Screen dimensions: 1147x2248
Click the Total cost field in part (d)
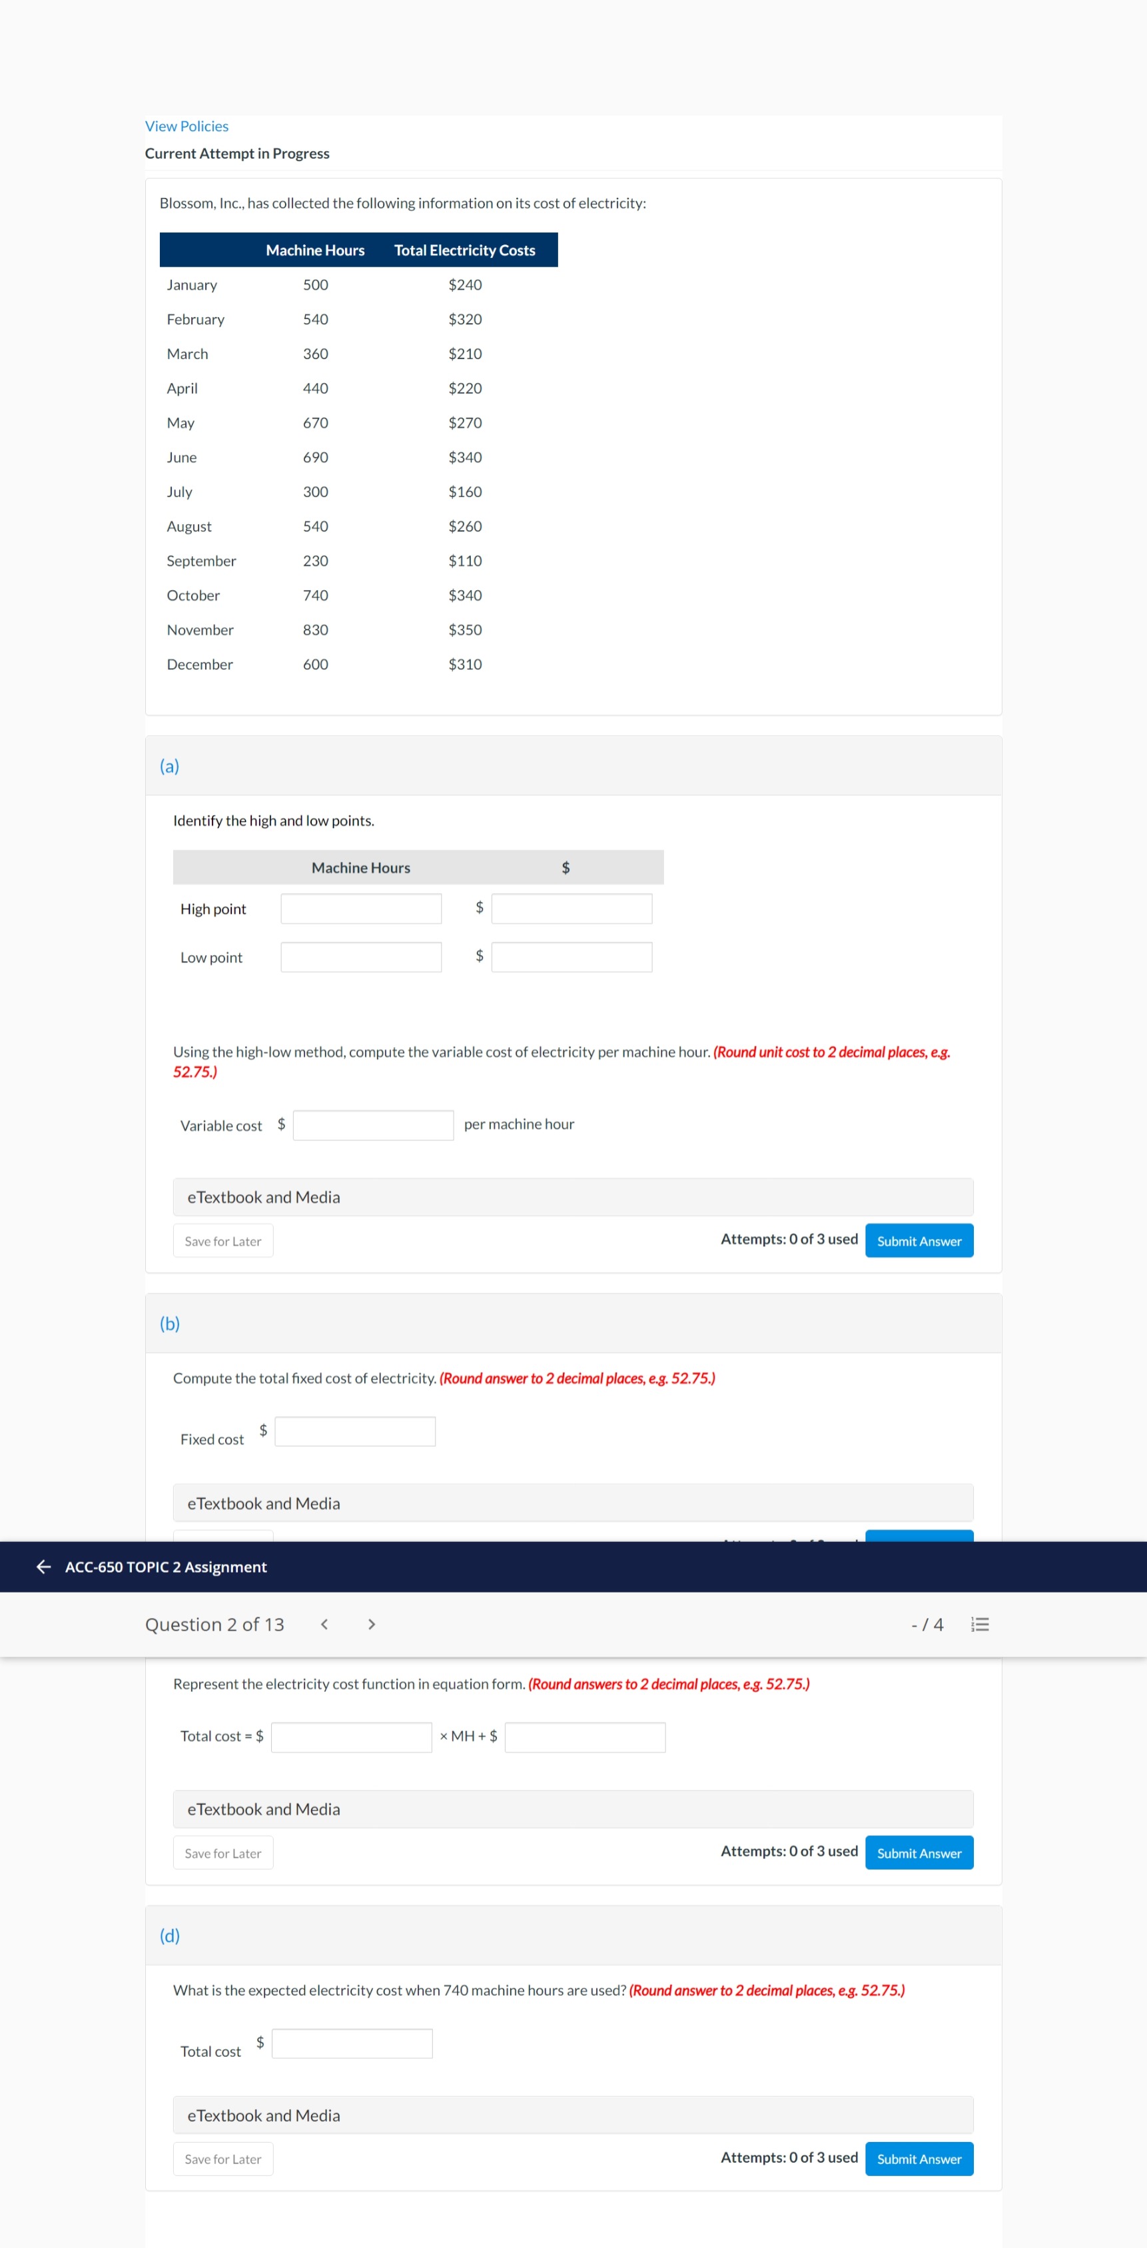click(352, 2043)
